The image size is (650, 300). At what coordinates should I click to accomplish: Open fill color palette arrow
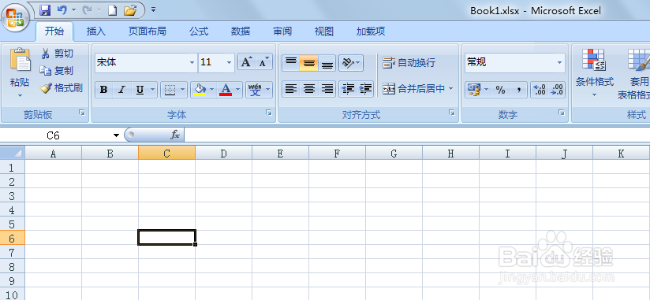coord(212,90)
